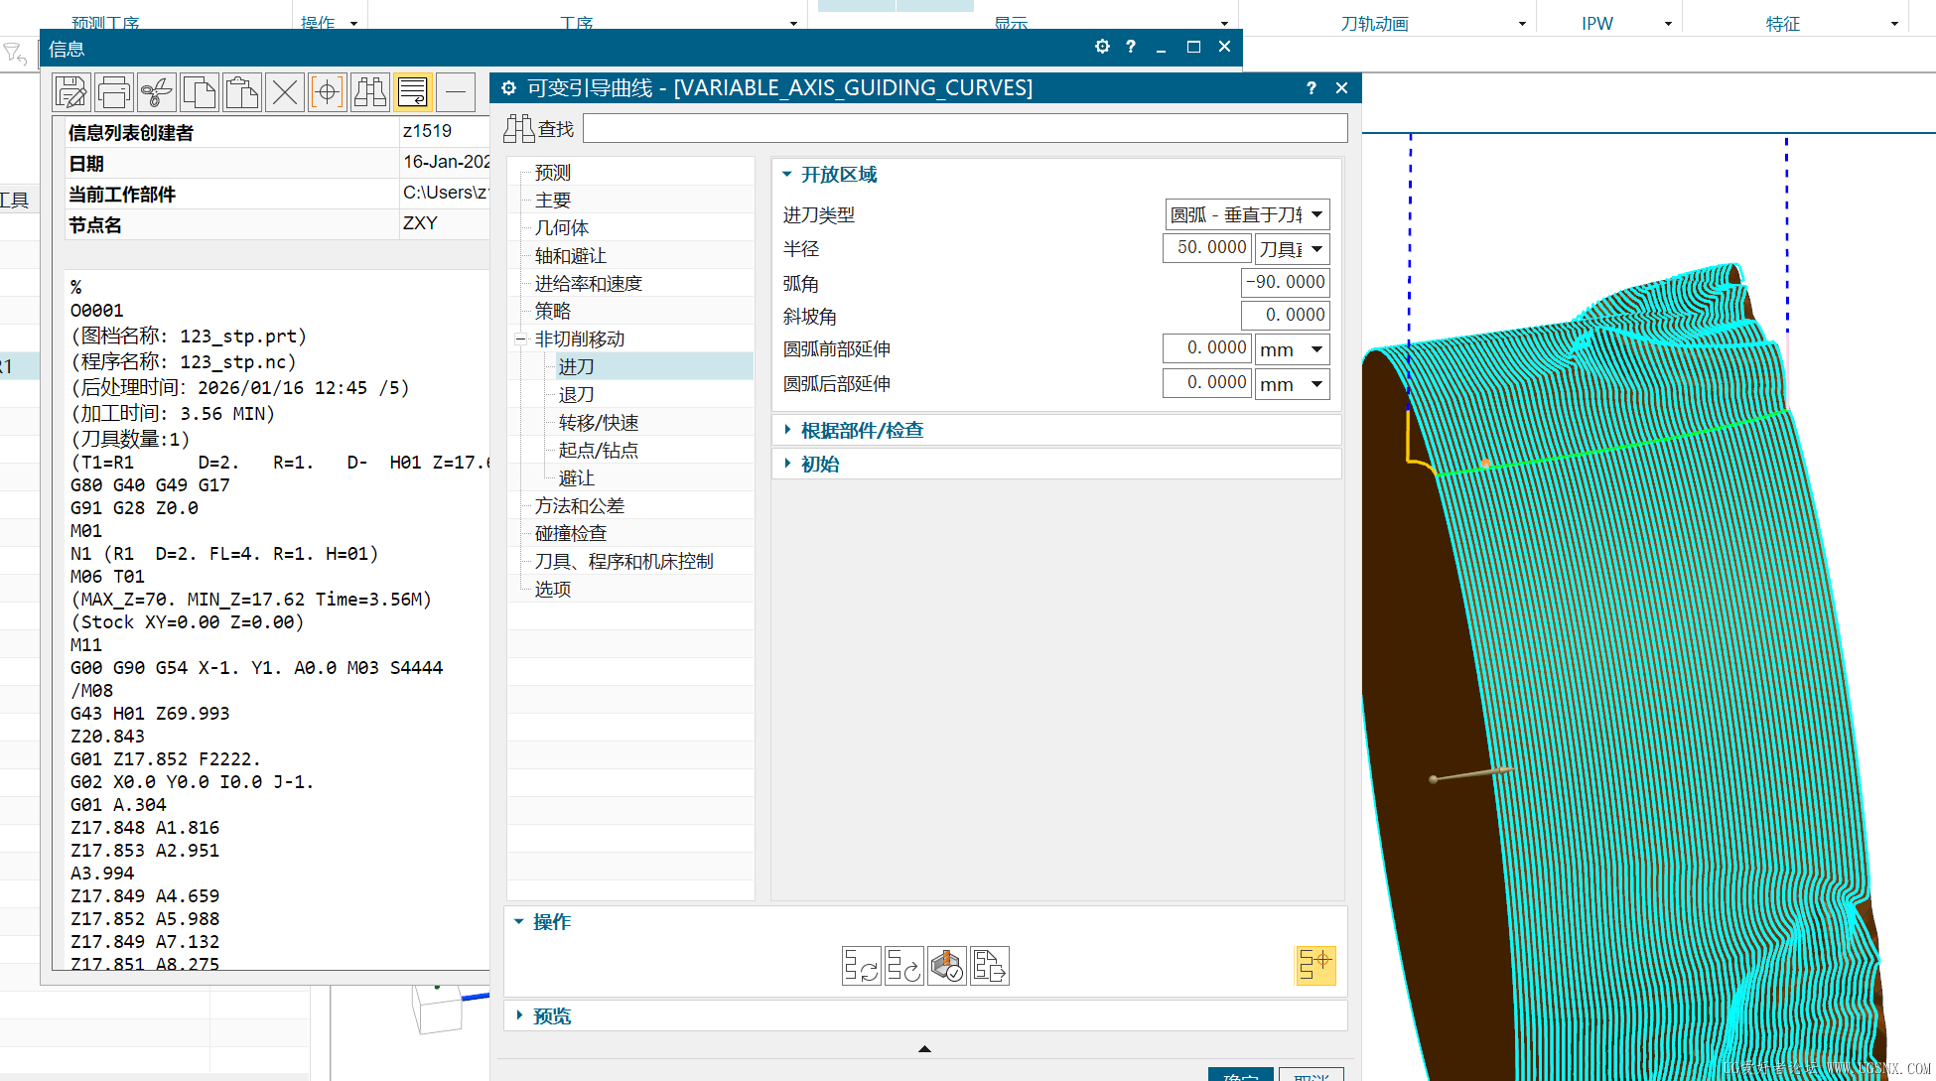Click the List toolpath icon
The width and height of the screenshot is (1936, 1081).
(989, 965)
